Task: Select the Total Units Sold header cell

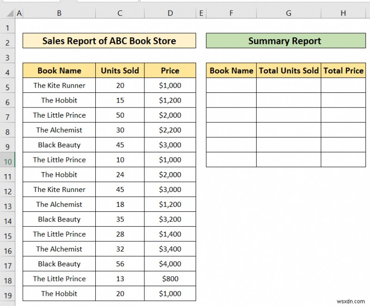Action: (x=288, y=71)
